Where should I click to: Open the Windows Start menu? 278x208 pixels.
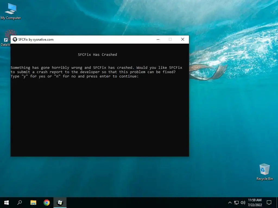click(x=7, y=203)
